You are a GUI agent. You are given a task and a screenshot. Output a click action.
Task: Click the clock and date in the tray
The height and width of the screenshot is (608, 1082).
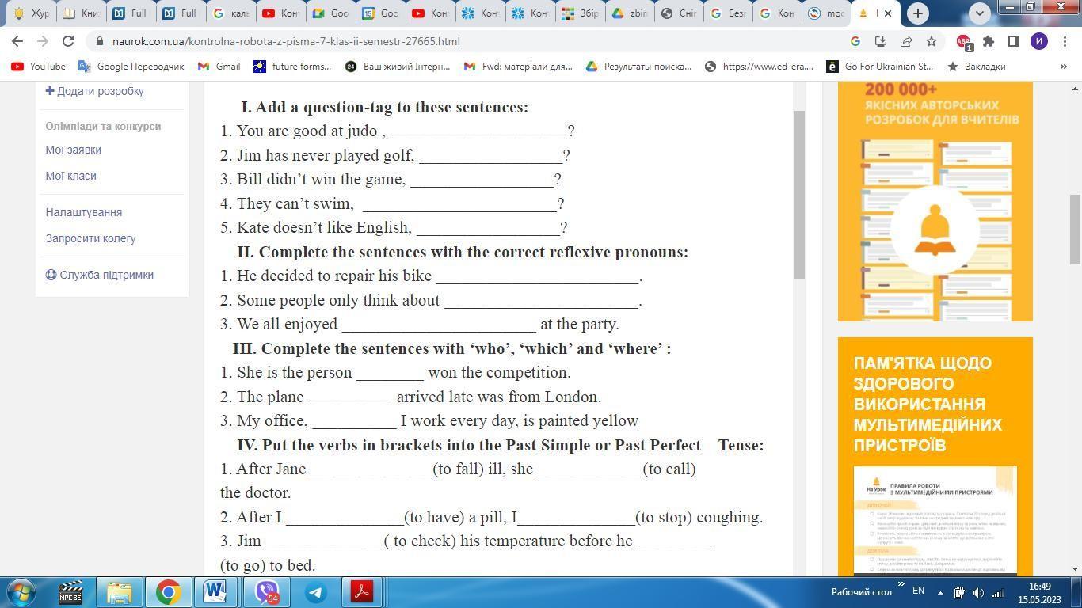point(1039,592)
